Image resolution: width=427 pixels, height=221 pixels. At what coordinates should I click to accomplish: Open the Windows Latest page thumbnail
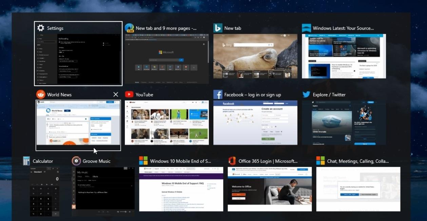click(344, 56)
